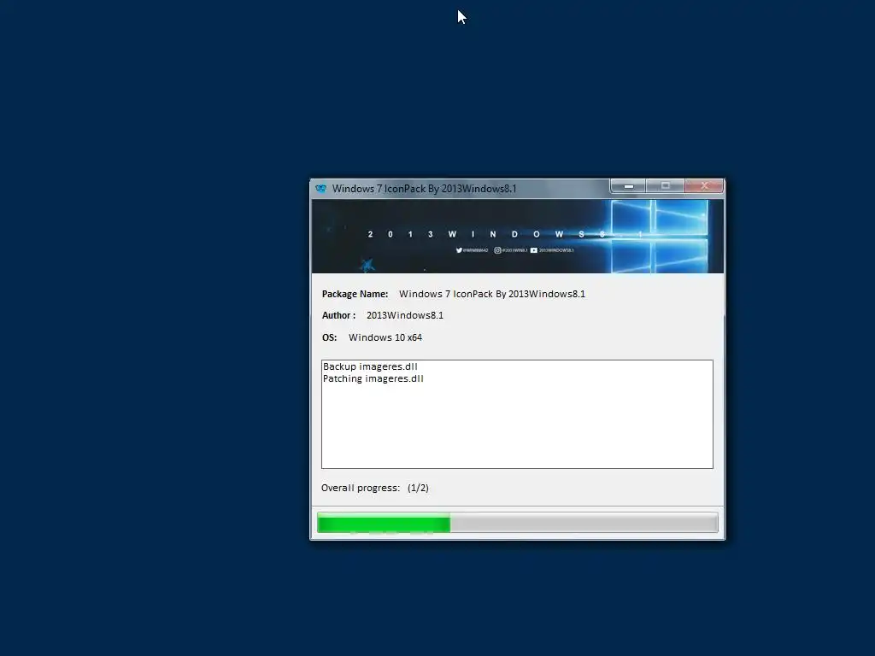
Task: Click the '(1/2)' progress counter
Action: pyautogui.click(x=418, y=488)
